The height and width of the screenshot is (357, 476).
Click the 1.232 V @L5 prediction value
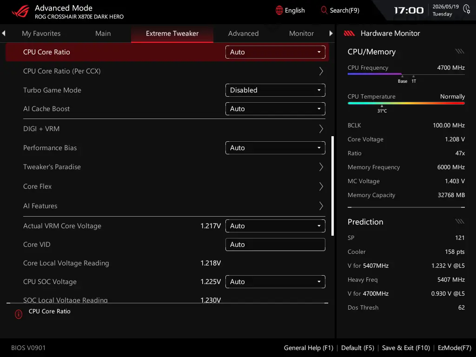click(448, 265)
